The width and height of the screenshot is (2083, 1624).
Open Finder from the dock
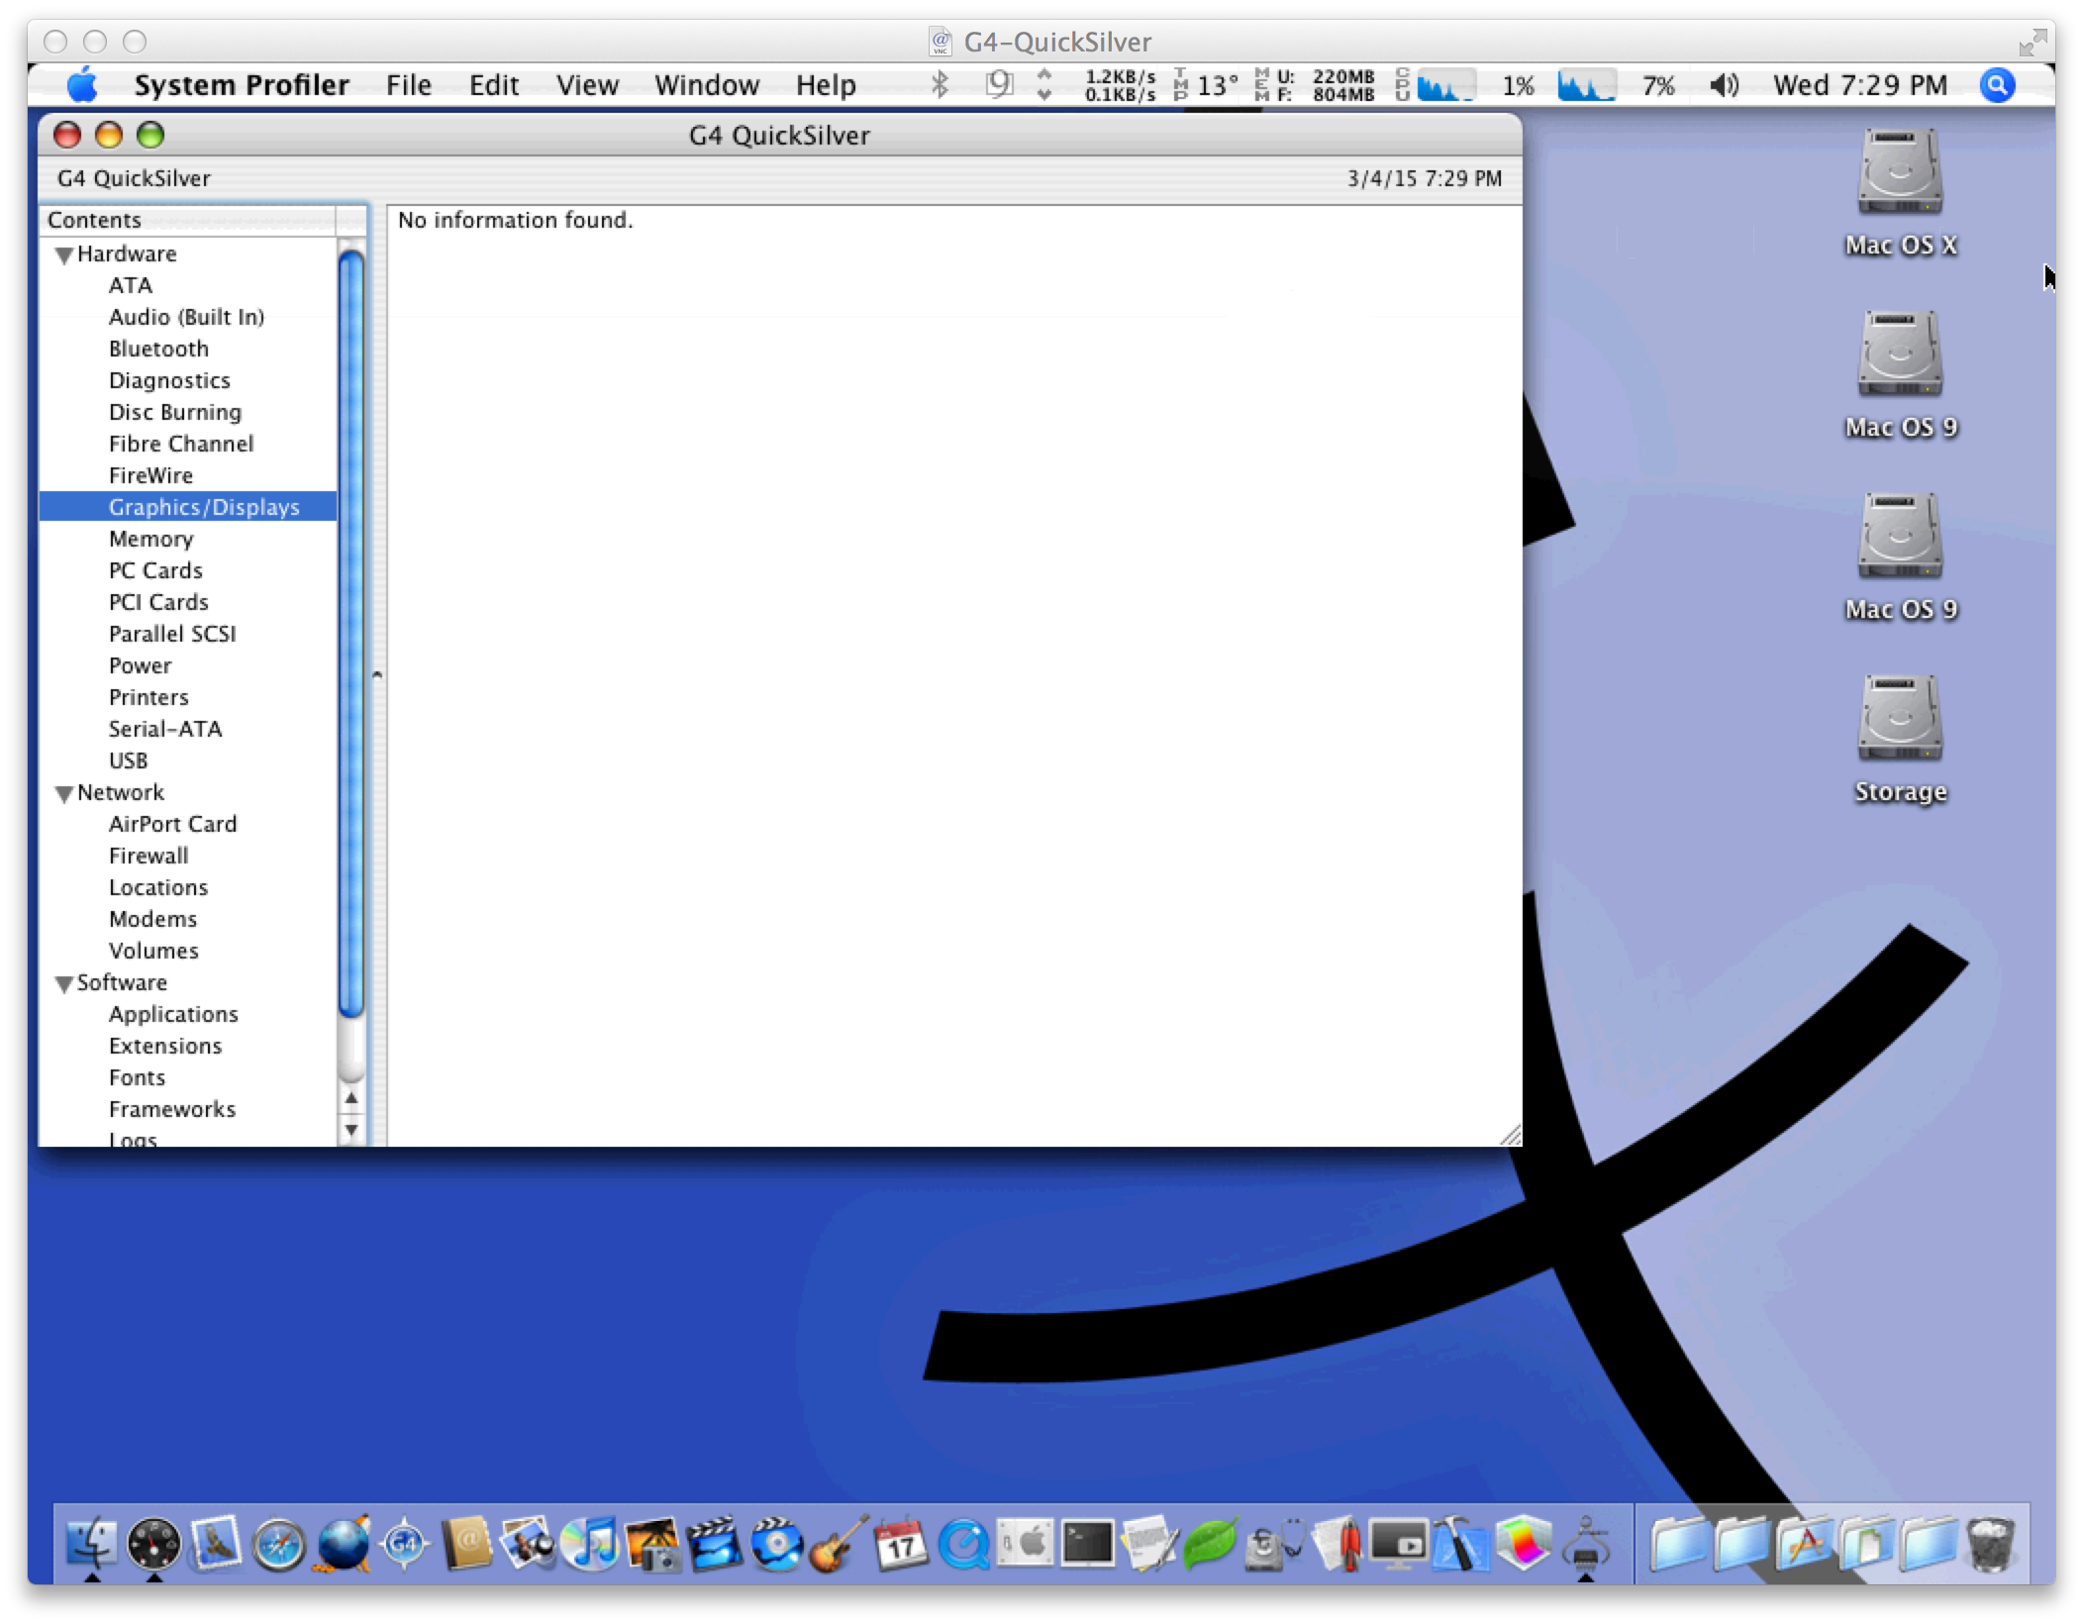(92, 1543)
